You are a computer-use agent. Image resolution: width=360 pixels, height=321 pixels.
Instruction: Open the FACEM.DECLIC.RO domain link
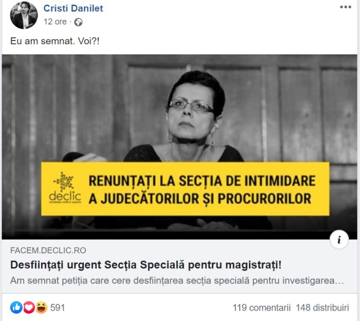[48, 251]
